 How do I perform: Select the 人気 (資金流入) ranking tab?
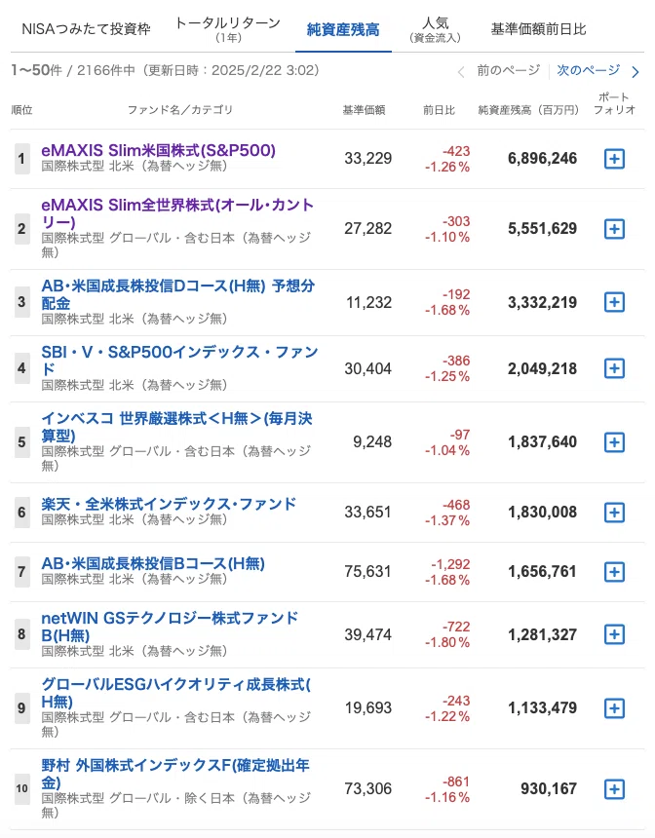435,29
